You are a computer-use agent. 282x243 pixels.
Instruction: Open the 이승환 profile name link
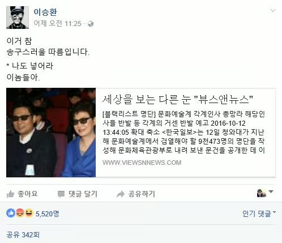45,12
